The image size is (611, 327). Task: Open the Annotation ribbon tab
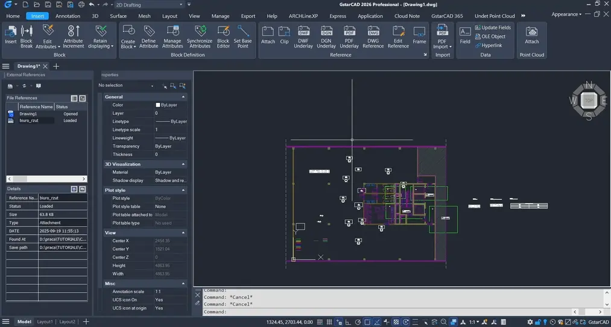(68, 16)
